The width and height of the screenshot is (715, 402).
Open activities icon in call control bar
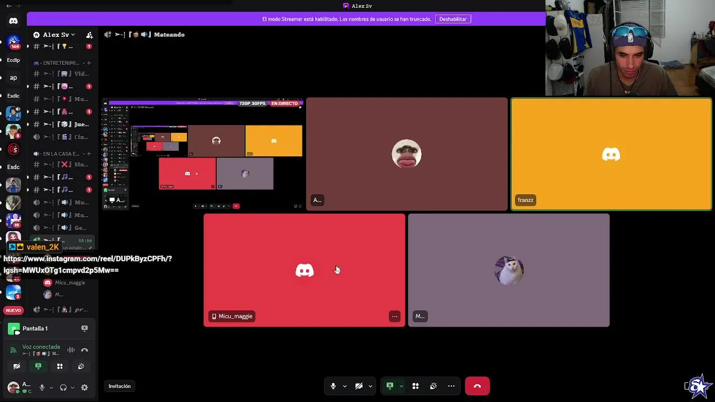click(415, 386)
